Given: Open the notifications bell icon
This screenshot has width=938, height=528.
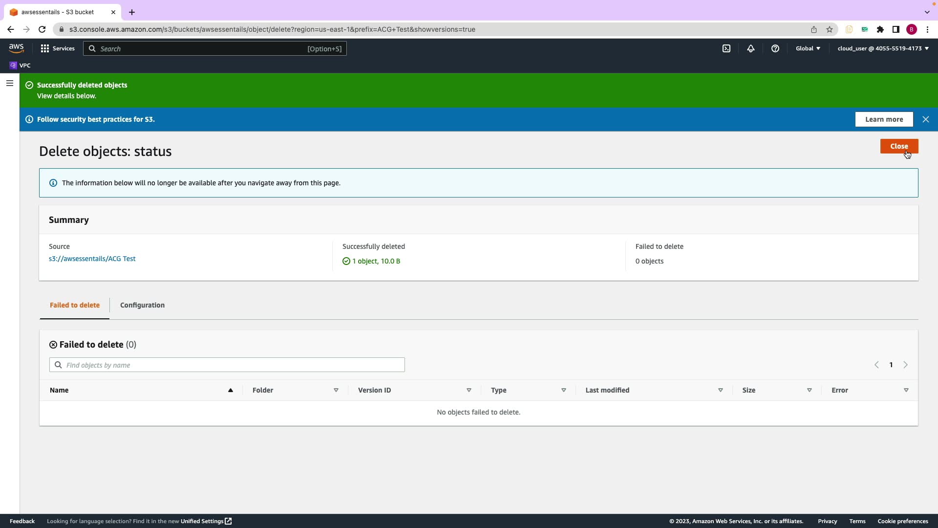Looking at the screenshot, I should (751, 48).
